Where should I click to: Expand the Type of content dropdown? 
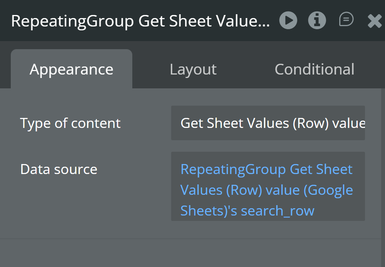click(268, 123)
